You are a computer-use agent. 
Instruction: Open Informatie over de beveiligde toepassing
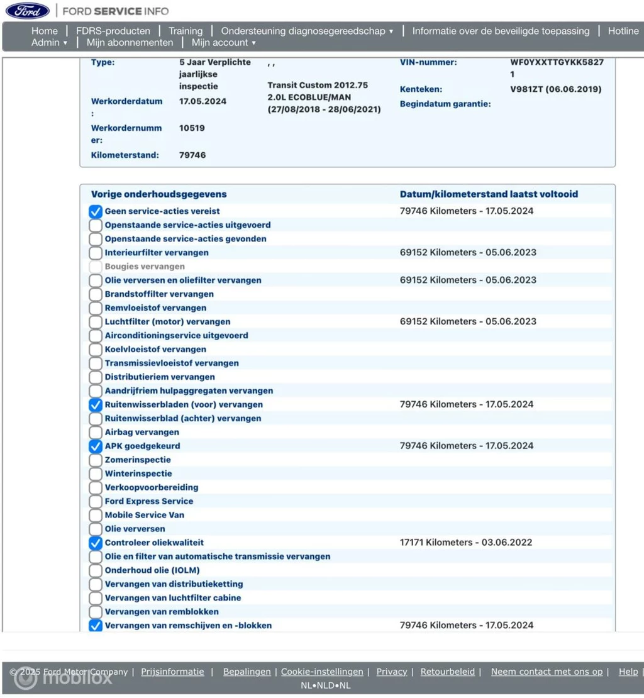[501, 31]
